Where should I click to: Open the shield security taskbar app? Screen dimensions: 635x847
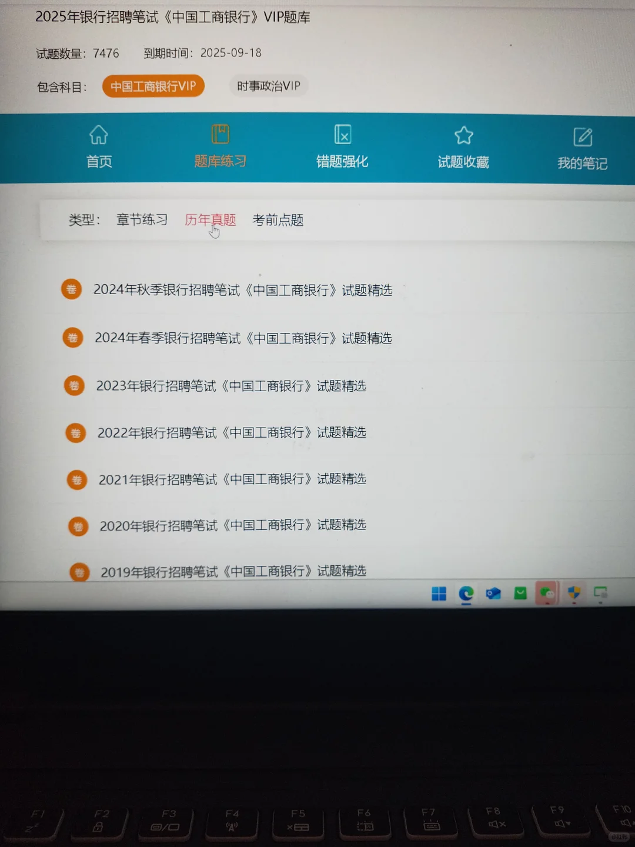point(574,593)
